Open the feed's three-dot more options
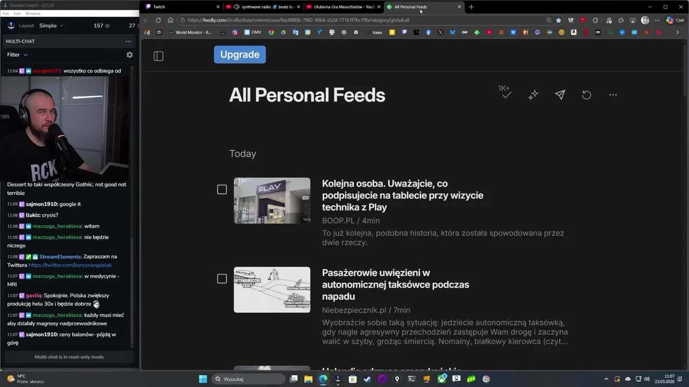This screenshot has width=689, height=387. (x=613, y=95)
